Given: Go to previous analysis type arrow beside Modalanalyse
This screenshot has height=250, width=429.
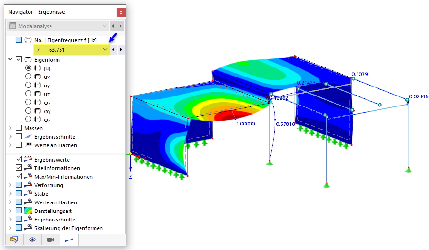Looking at the screenshot, I should [113, 26].
